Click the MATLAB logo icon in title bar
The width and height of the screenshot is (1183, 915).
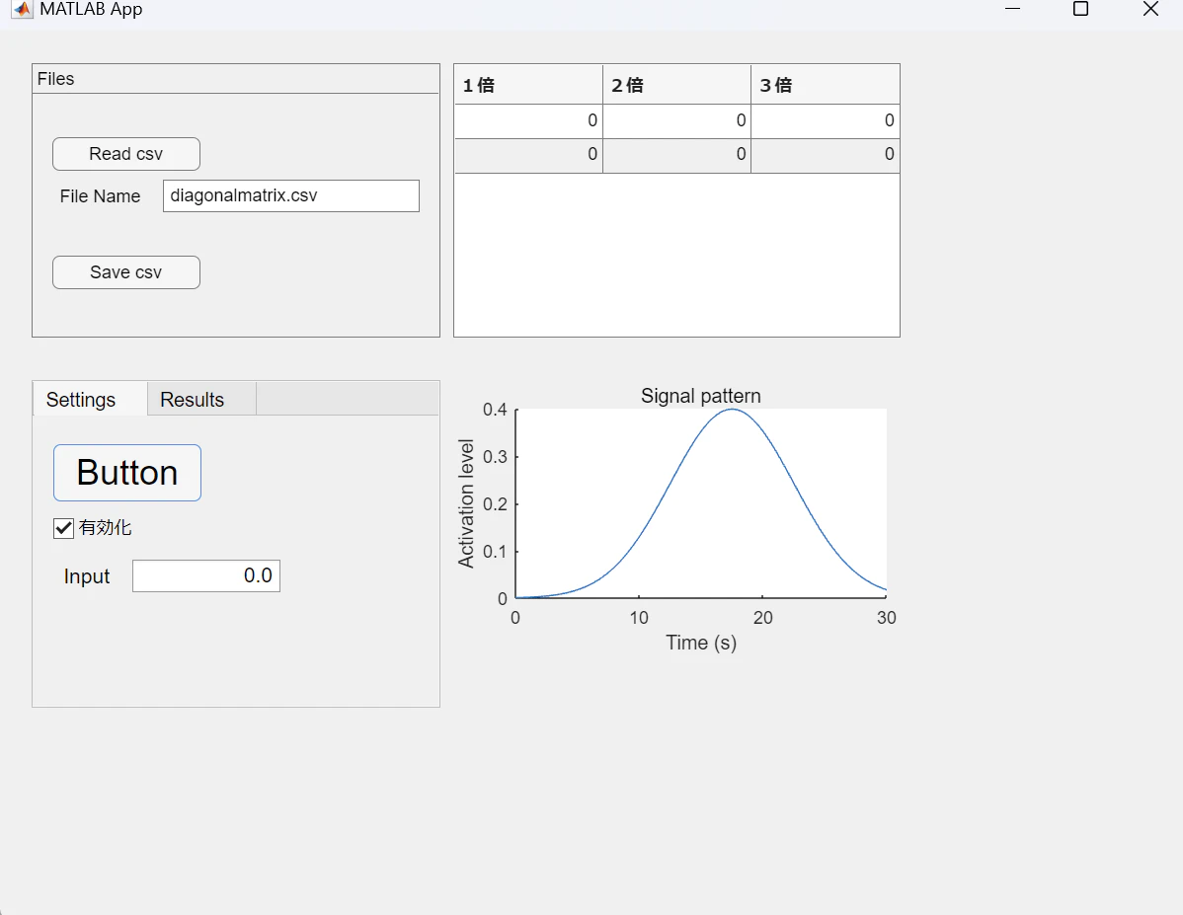click(x=23, y=9)
